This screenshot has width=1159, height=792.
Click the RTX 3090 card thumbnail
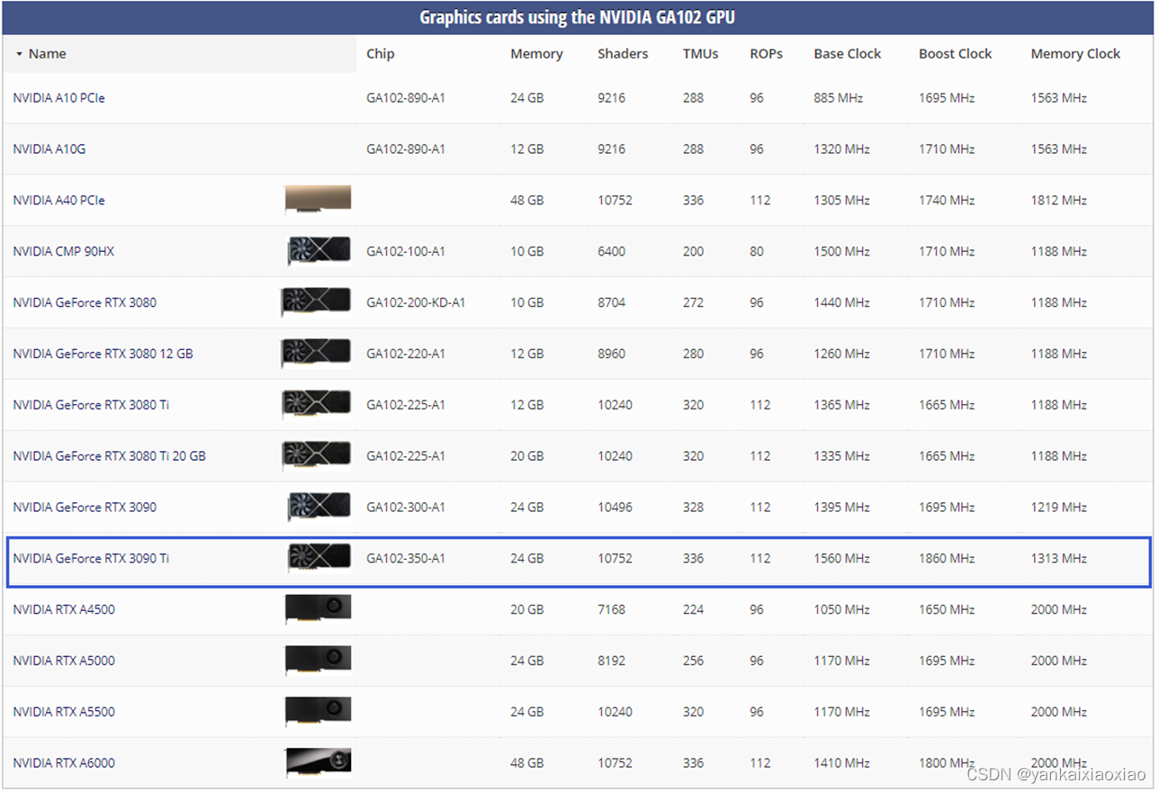319,508
